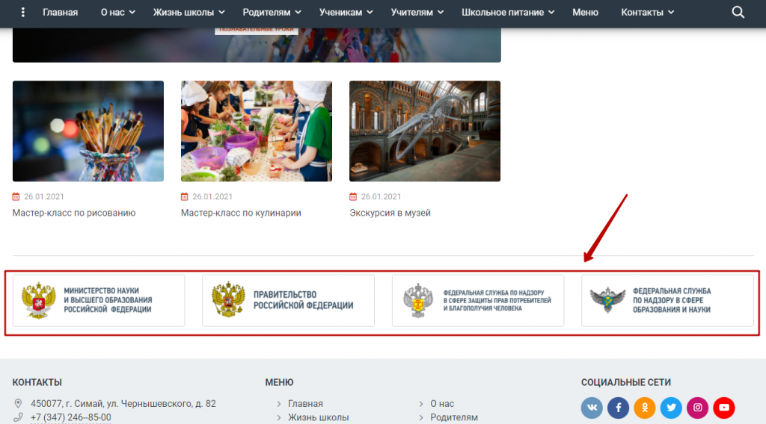Open «Меню» item in top navigation

point(585,13)
